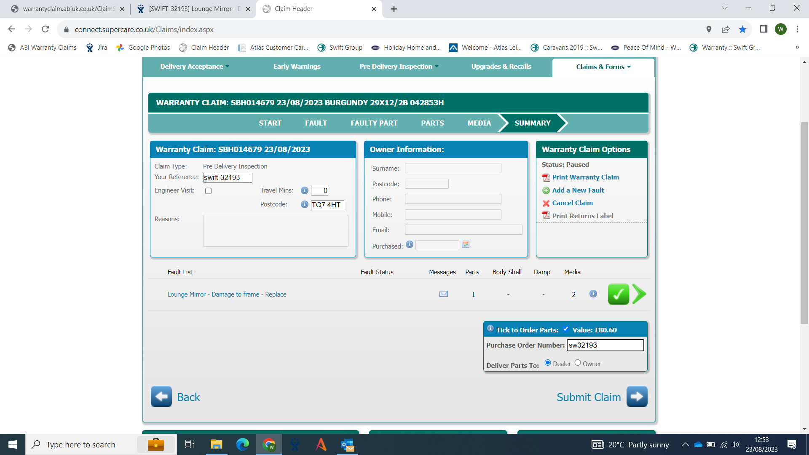
Task: Go to the FAULTY PART step
Action: 374,123
